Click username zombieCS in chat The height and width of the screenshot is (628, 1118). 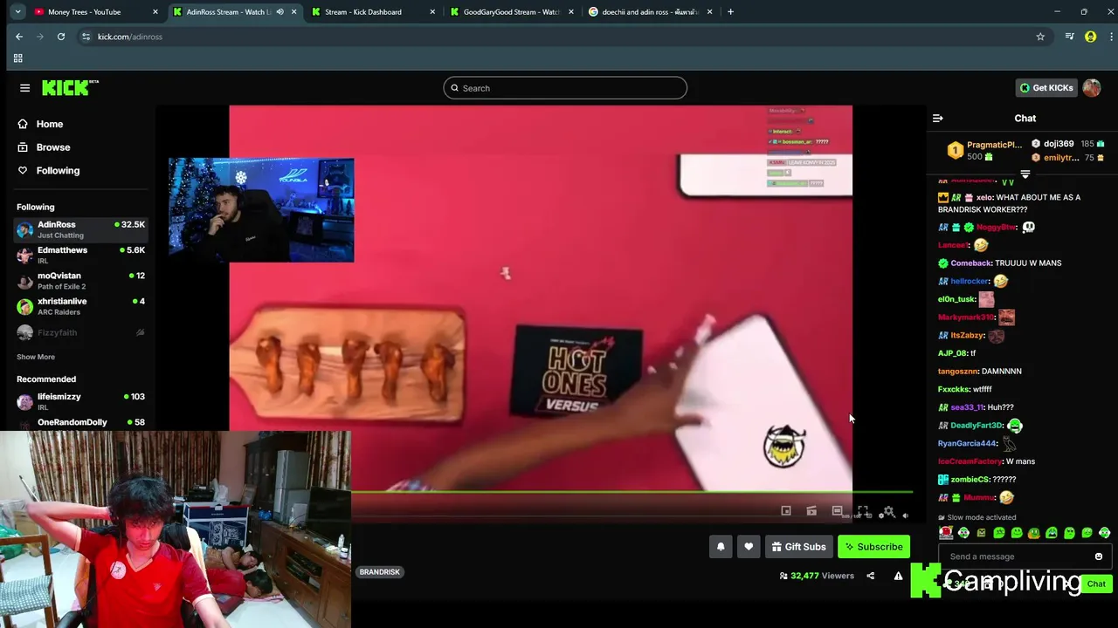(970, 480)
